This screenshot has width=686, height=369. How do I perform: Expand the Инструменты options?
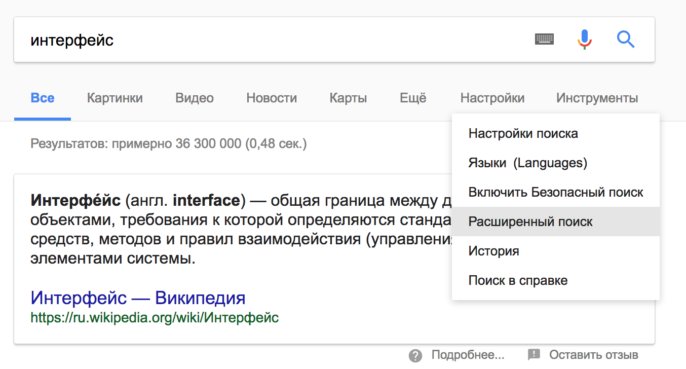click(597, 98)
